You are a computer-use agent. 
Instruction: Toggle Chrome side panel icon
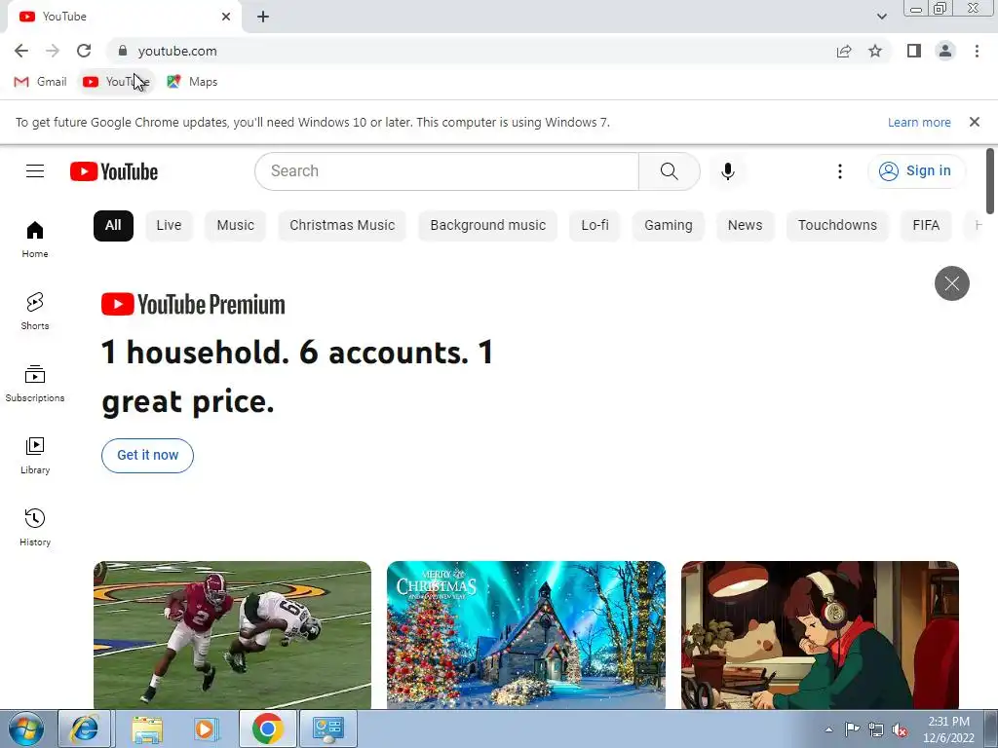click(x=914, y=51)
